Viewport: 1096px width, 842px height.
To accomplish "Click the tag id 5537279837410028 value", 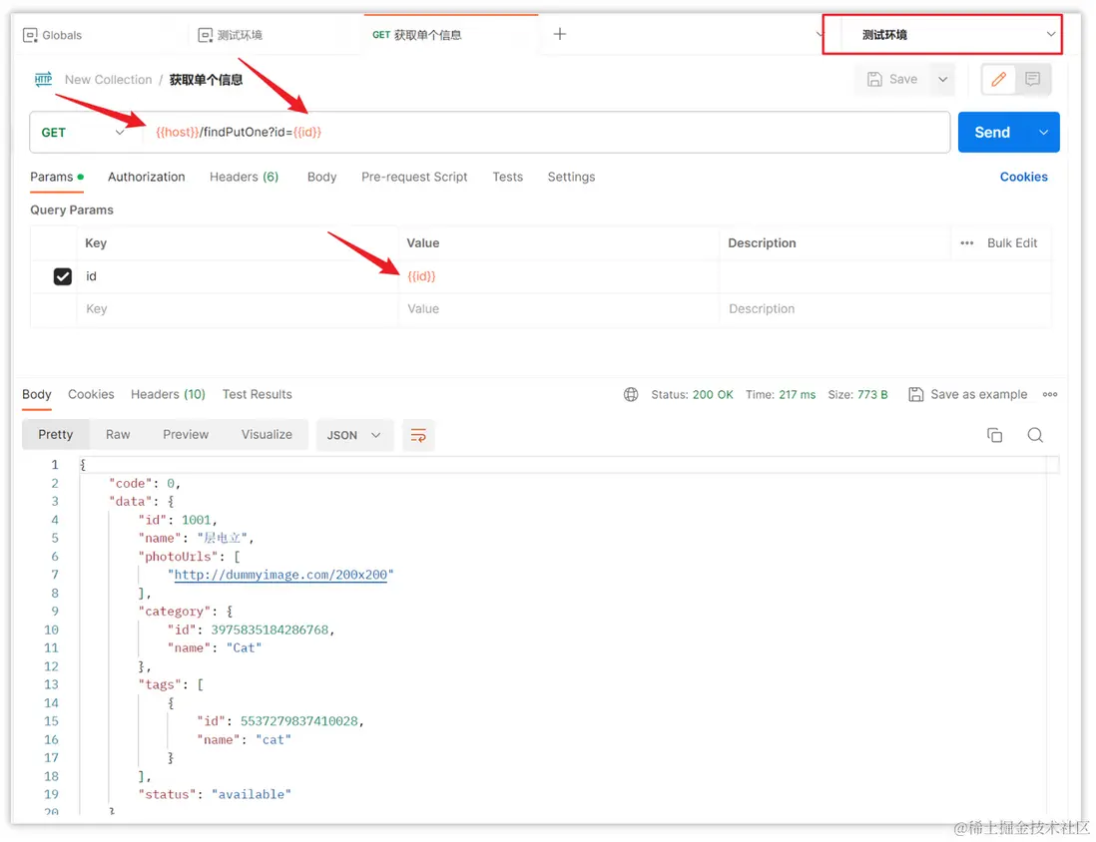I will coord(299,721).
